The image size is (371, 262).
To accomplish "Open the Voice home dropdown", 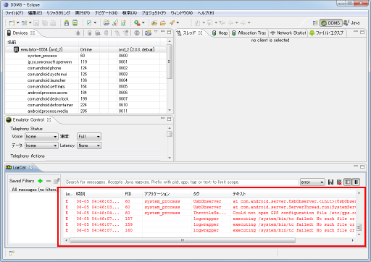I will (x=41, y=137).
